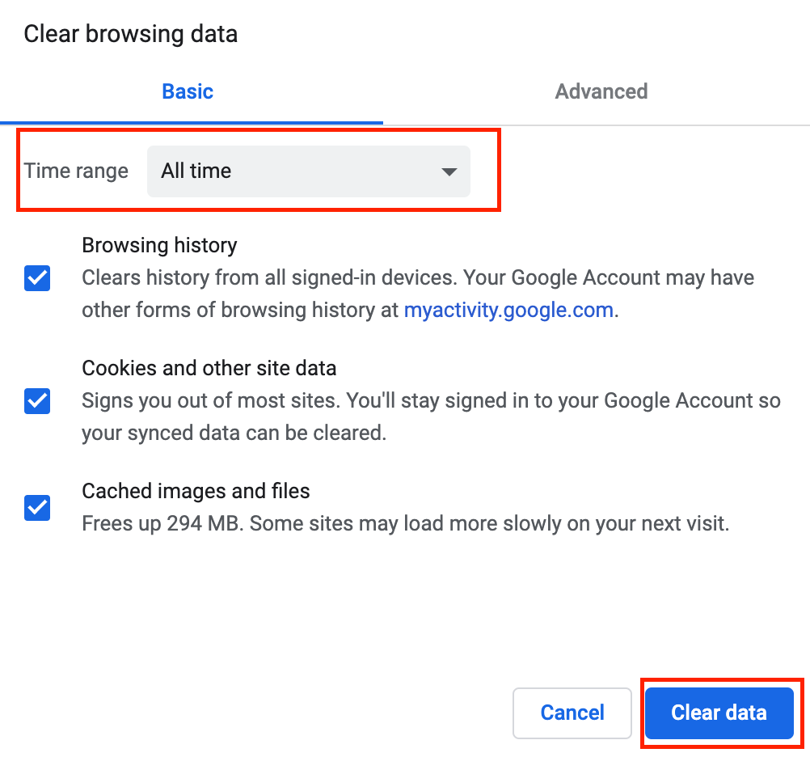810x757 pixels.
Task: Click the Browsing history heading text
Action: [x=159, y=245]
